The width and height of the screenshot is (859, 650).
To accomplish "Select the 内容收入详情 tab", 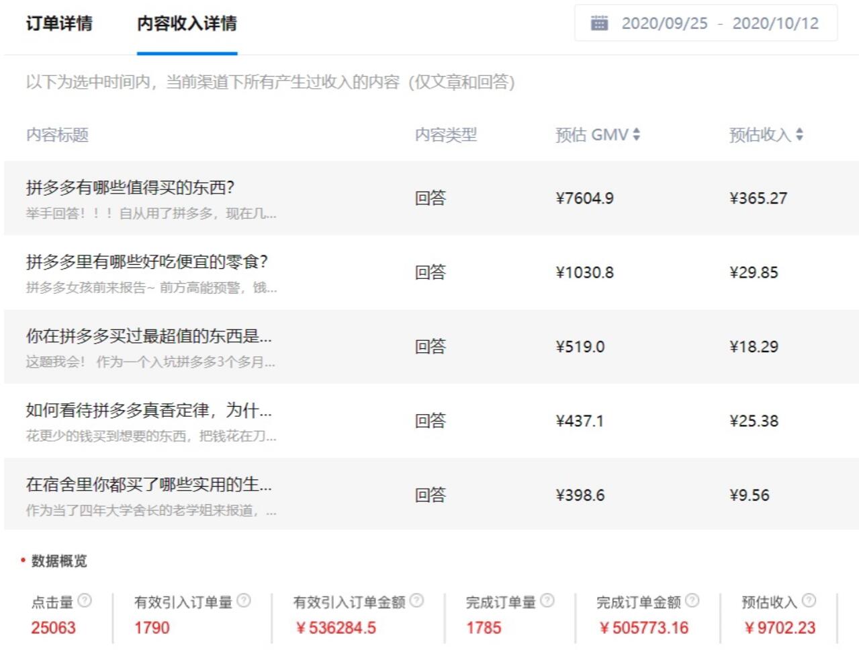I will [x=187, y=24].
